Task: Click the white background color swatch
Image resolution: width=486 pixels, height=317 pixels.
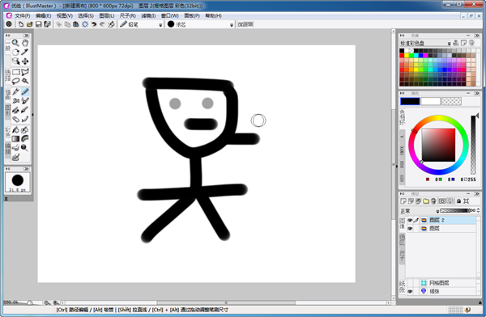Action: click(x=431, y=101)
